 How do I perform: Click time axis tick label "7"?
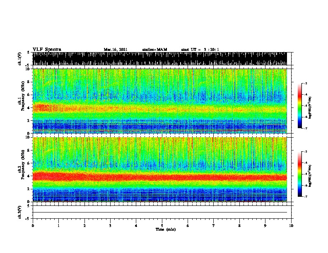tap(214, 226)
